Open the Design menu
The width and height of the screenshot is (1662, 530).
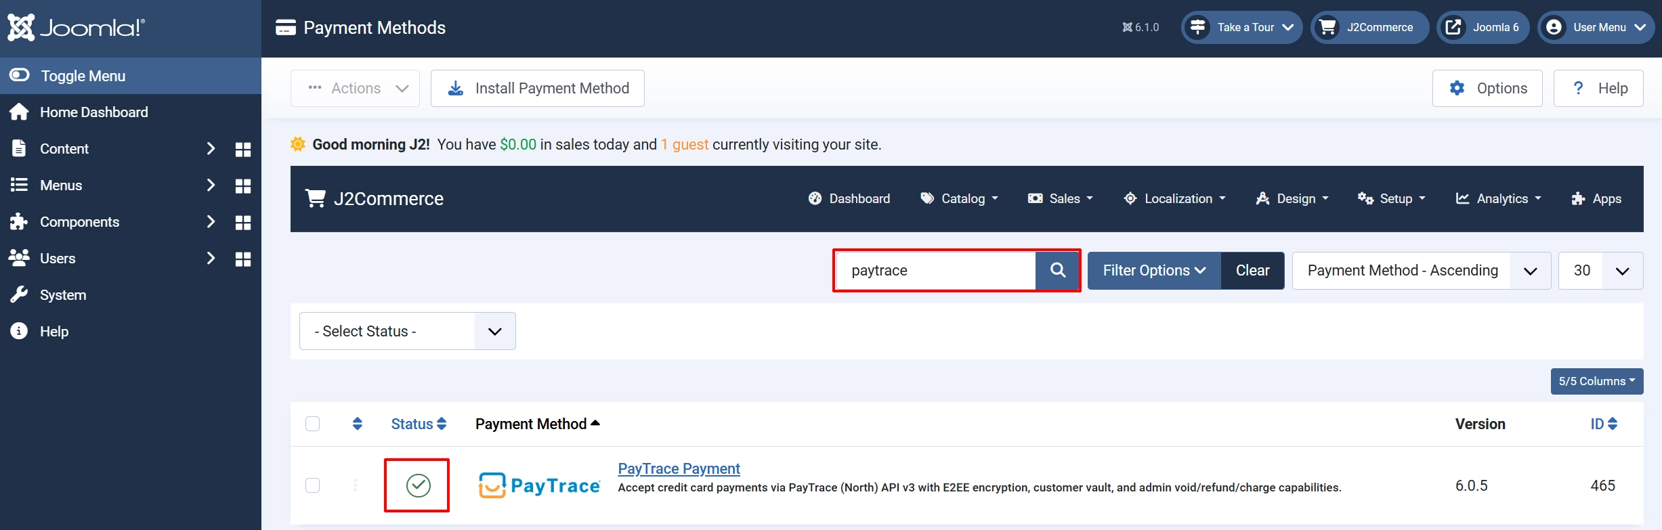(x=1292, y=199)
